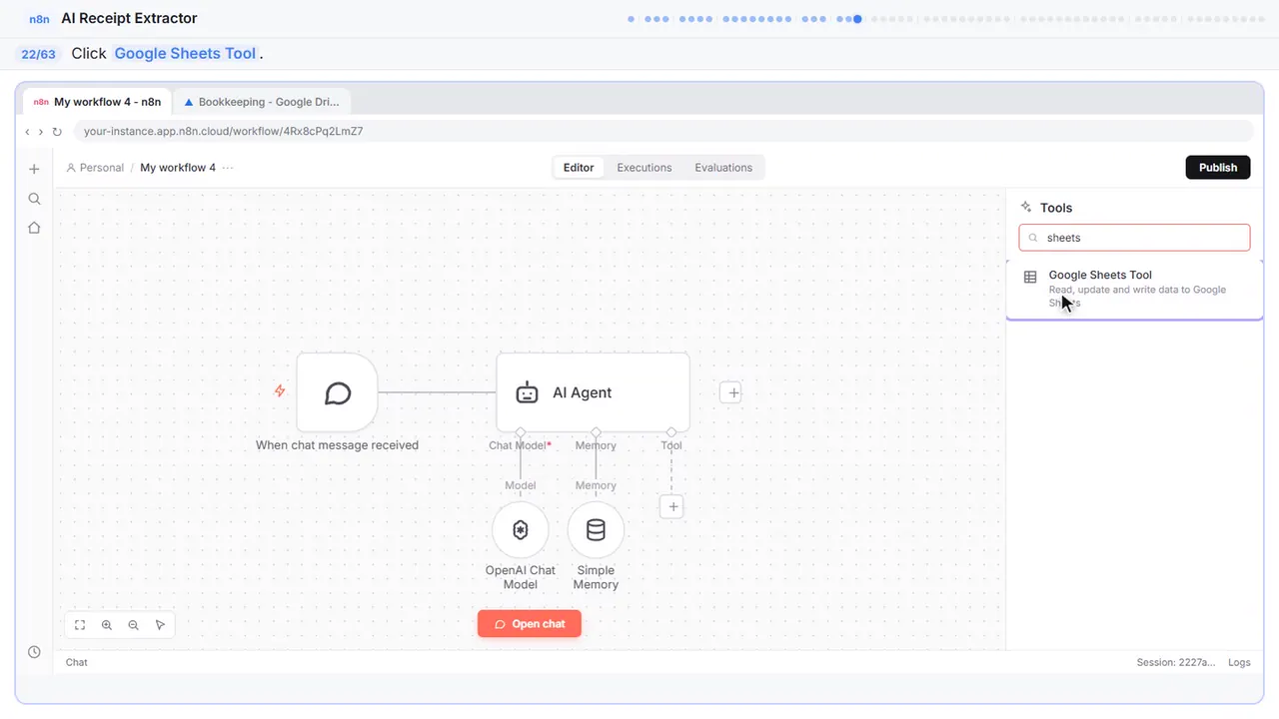
Task: Switch to the Evaluations tab
Action: [723, 168]
